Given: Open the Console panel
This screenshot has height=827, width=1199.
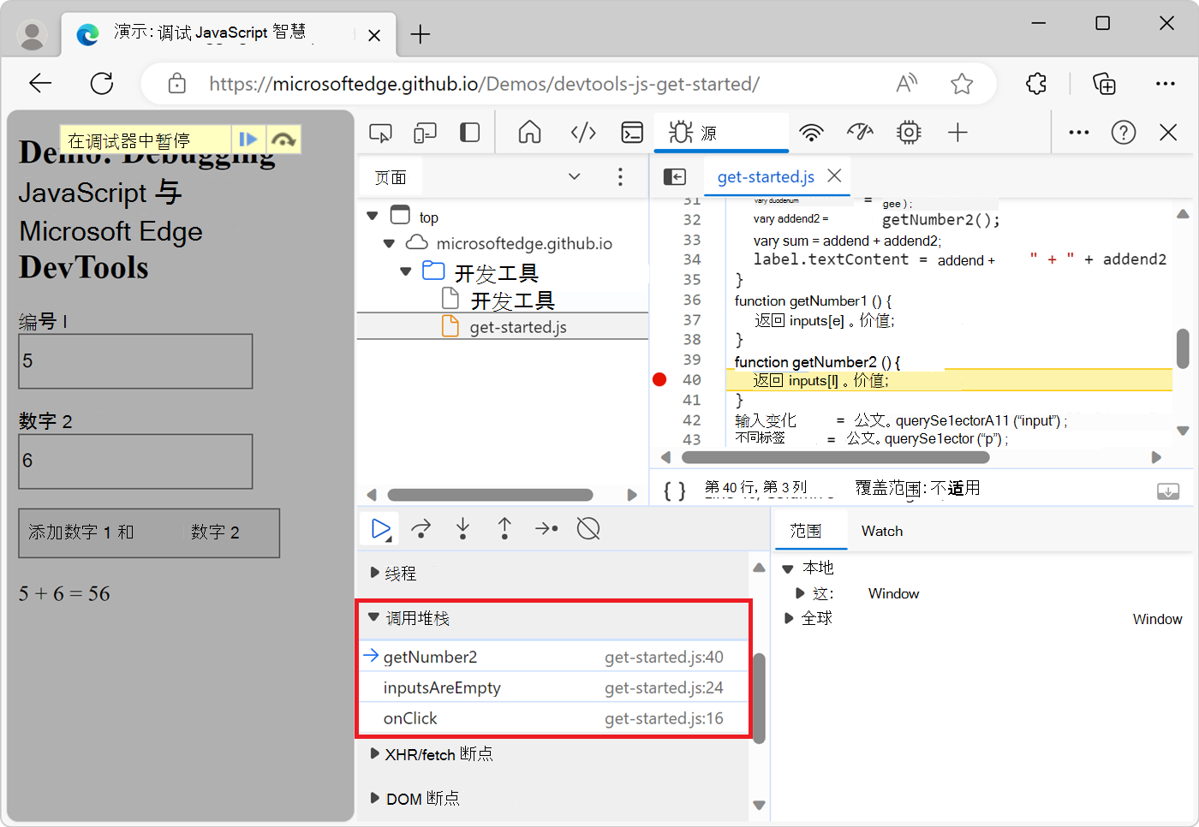Looking at the screenshot, I should pos(632,133).
